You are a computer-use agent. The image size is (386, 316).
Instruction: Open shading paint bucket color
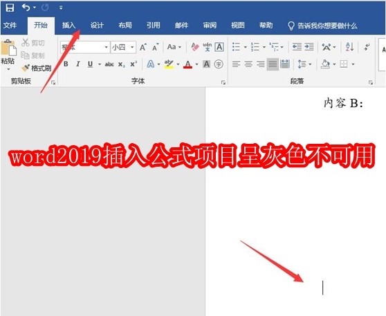click(325, 64)
